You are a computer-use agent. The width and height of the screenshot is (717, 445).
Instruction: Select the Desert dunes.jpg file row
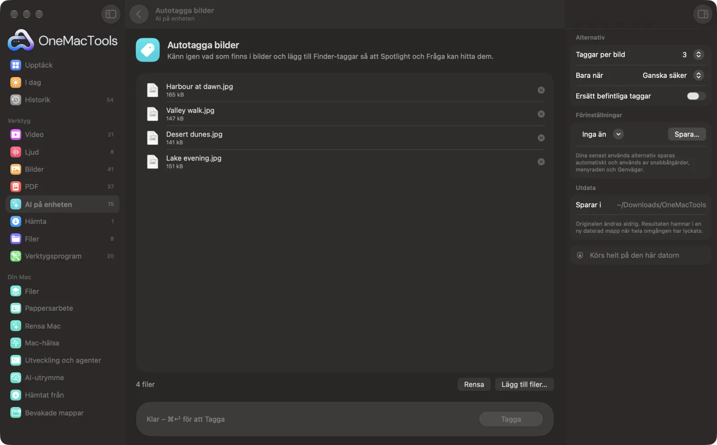345,138
